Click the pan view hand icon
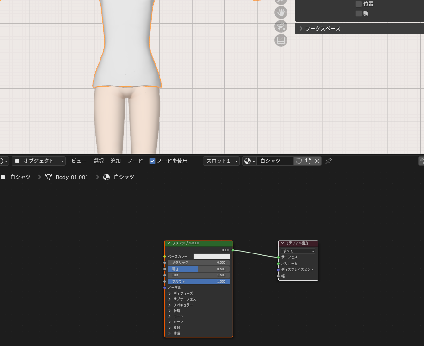Image resolution: width=424 pixels, height=346 pixels. pos(281,12)
